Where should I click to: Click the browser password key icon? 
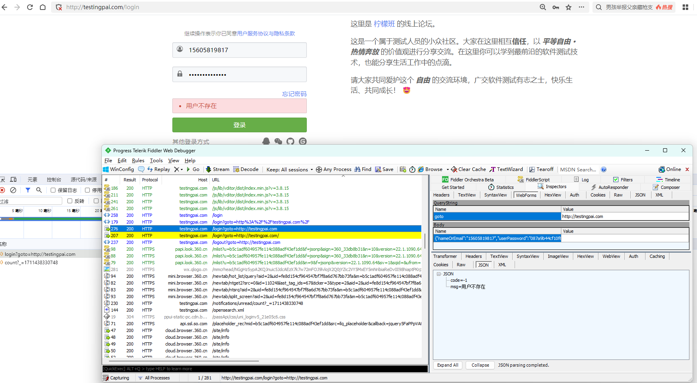coord(556,7)
